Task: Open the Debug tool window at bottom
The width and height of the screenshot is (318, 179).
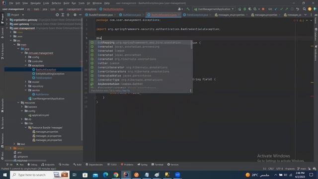Action: pyautogui.click(x=32, y=165)
